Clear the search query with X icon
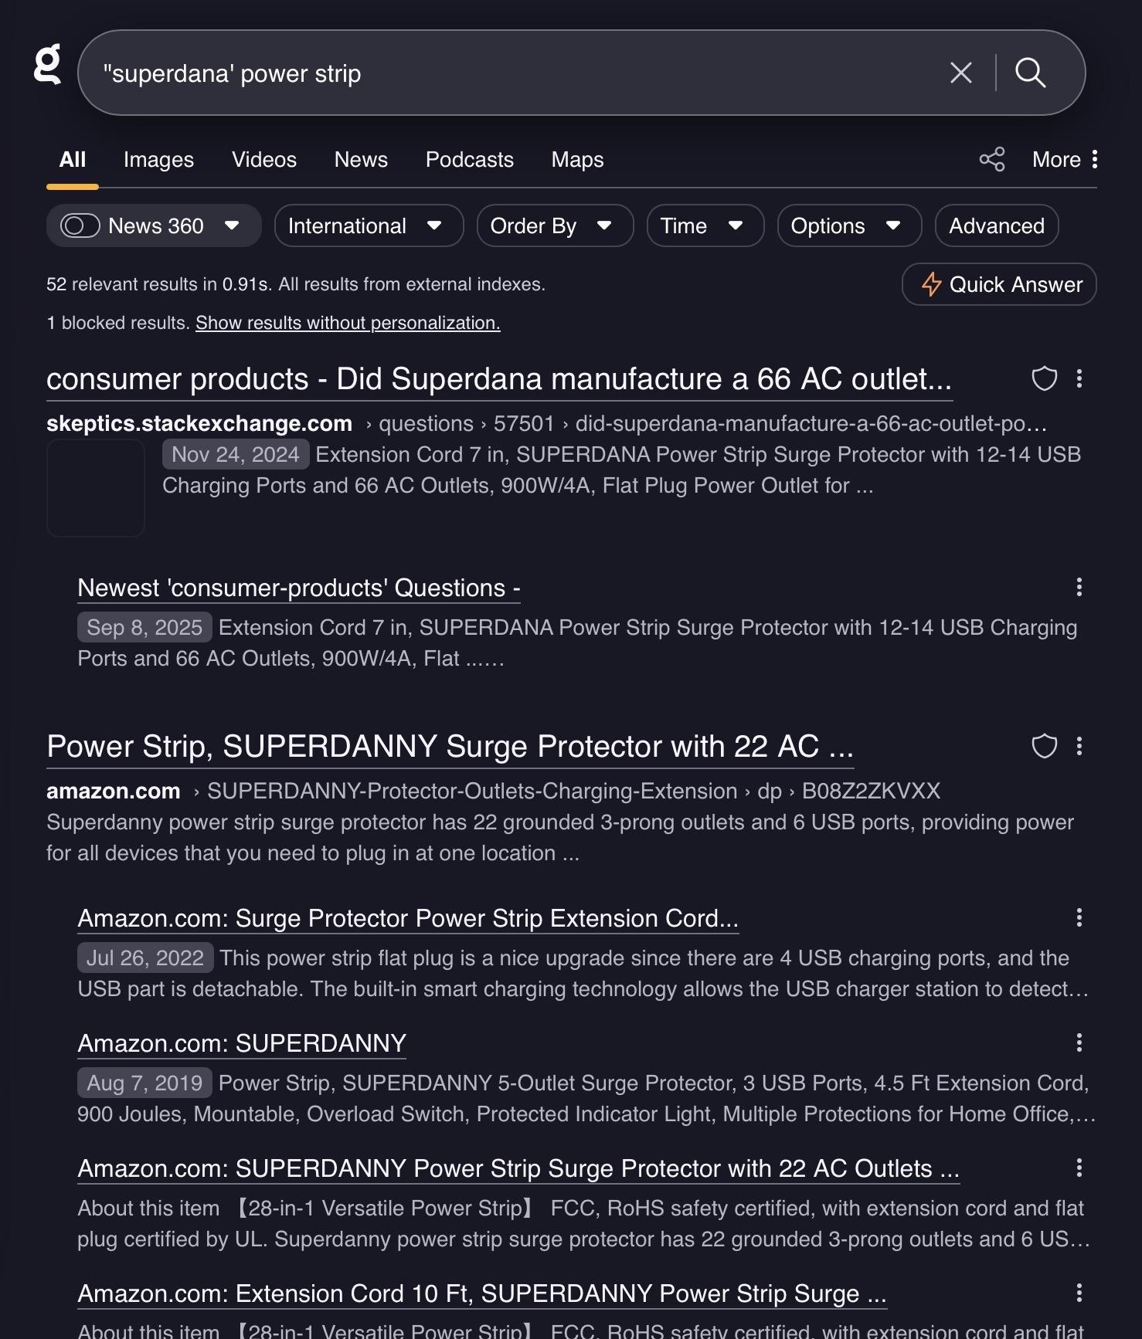 click(960, 73)
